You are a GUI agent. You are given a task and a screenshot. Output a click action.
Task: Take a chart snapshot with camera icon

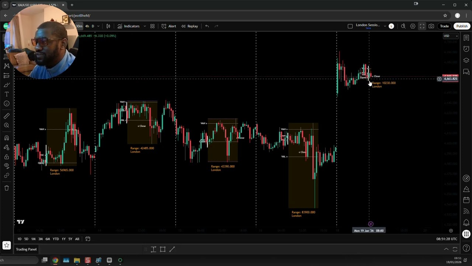pos(431,26)
